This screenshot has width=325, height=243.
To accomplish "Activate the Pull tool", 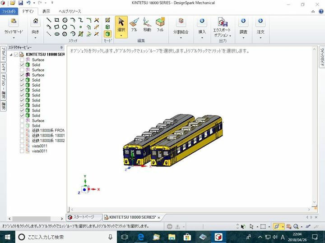I will pyautogui.click(x=135, y=25).
